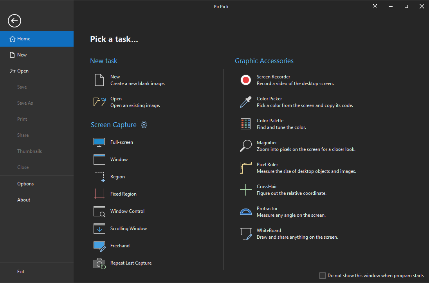Launch the Color Picker eyedropper icon

pyautogui.click(x=245, y=102)
